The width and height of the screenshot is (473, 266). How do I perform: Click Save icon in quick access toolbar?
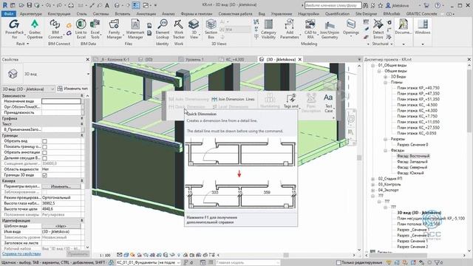click(30, 5)
